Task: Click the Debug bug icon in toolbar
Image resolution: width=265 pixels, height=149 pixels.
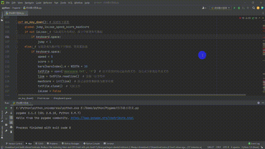Action: coord(239,8)
